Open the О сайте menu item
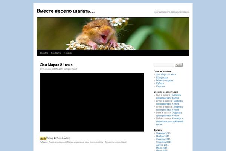226x151 pixels. click(44, 53)
